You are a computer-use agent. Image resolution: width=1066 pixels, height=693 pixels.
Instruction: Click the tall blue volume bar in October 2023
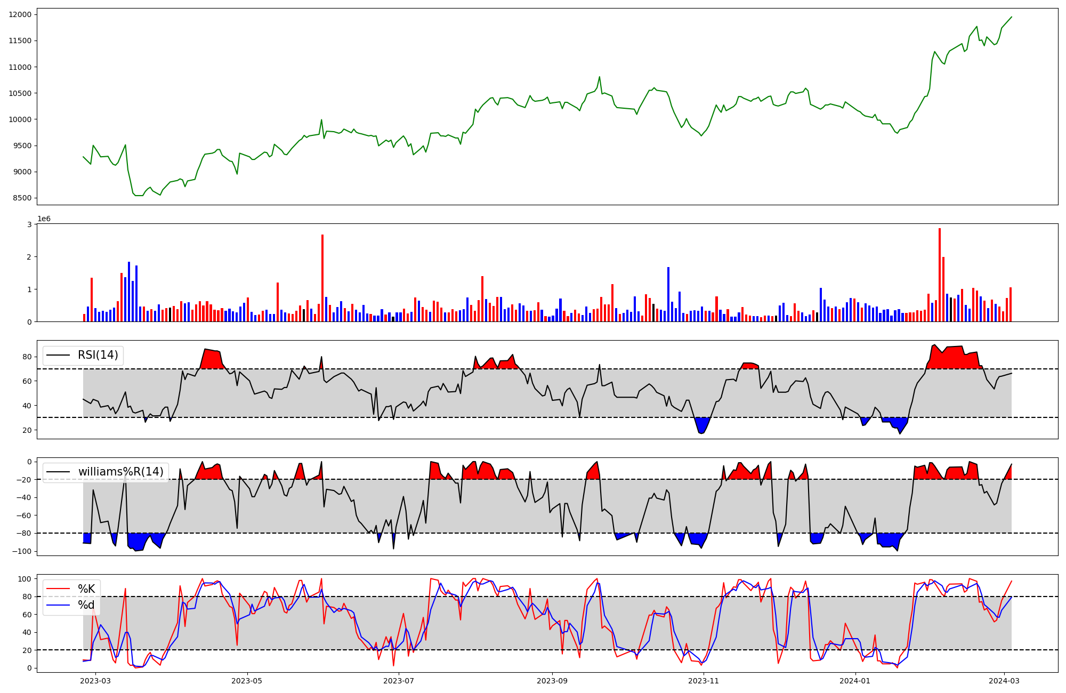pyautogui.click(x=668, y=293)
